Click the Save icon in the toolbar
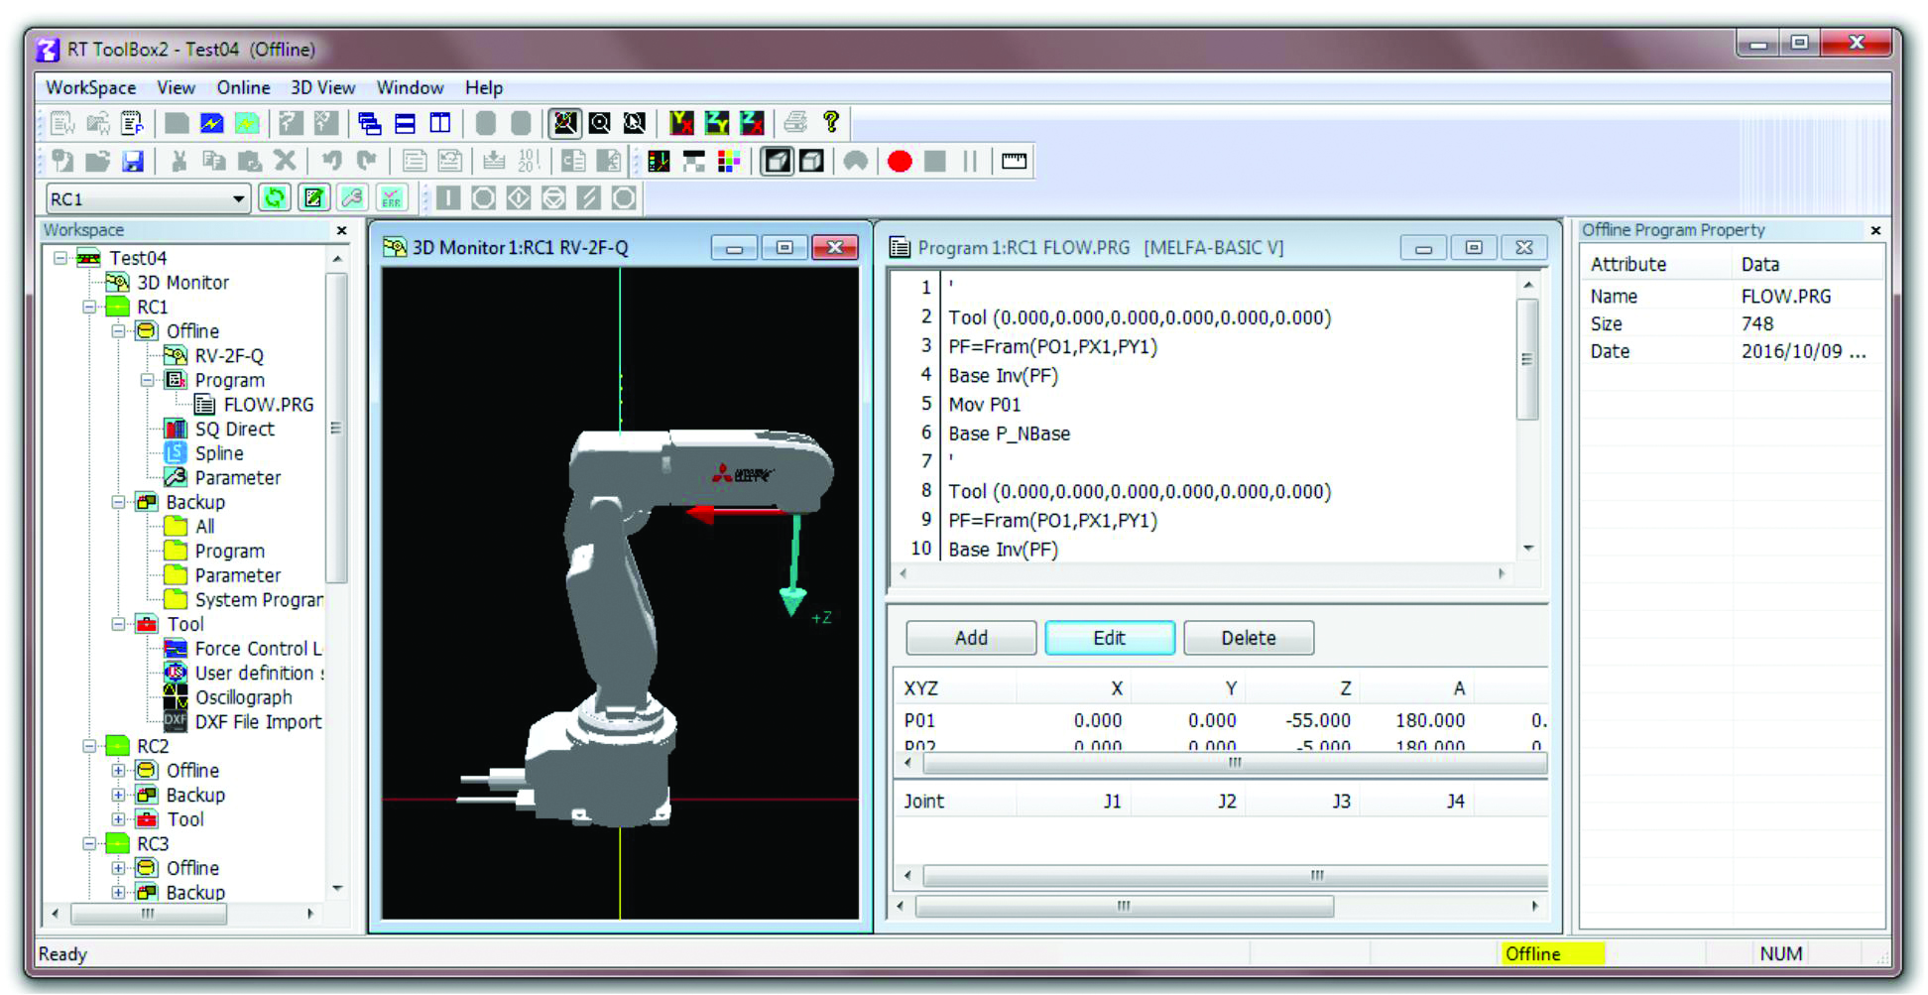 133,161
